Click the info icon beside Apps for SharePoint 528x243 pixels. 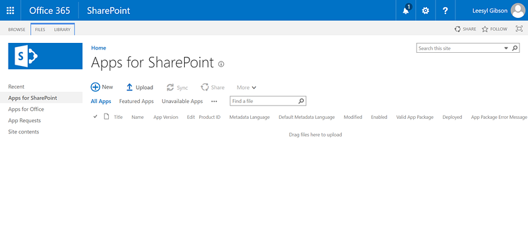[221, 64]
